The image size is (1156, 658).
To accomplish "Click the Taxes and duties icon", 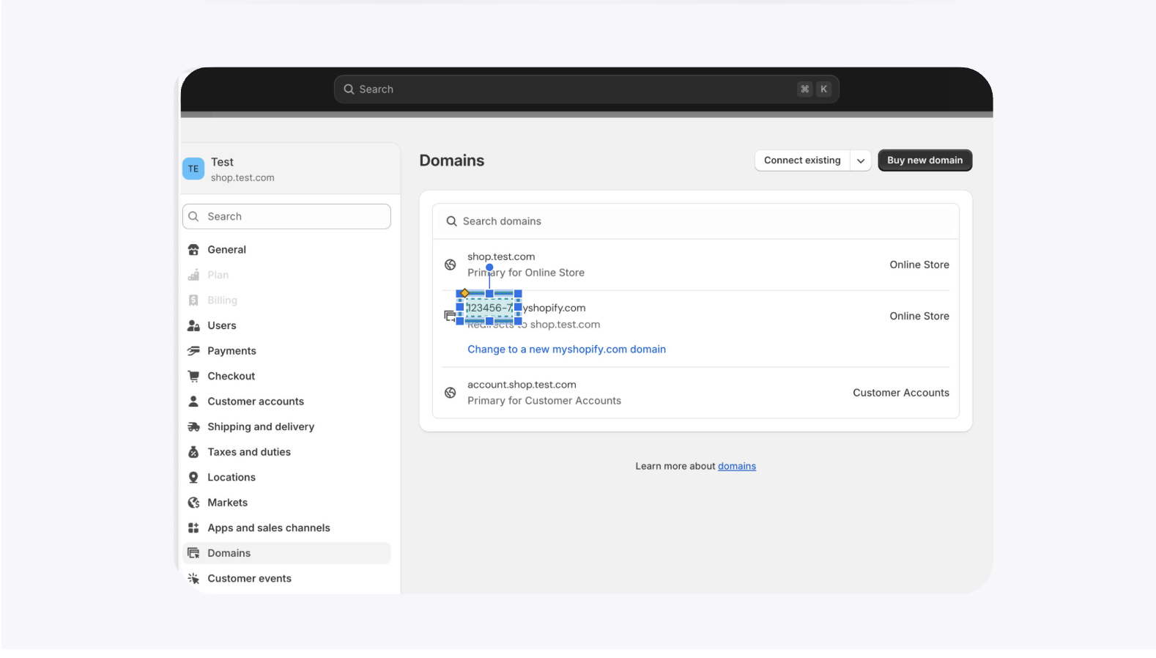I will [x=193, y=452].
